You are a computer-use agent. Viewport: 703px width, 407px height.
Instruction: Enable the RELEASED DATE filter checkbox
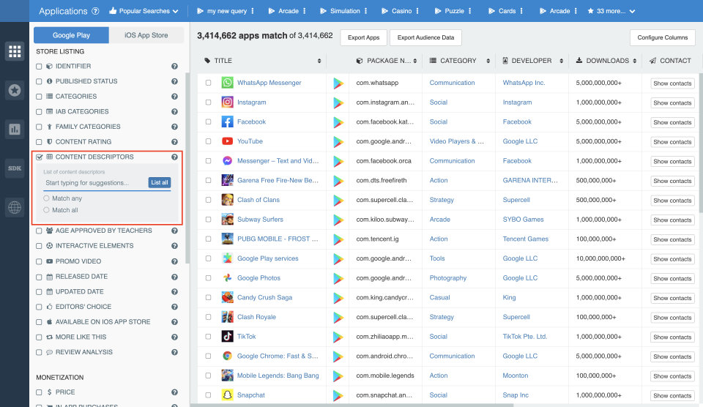tap(39, 277)
